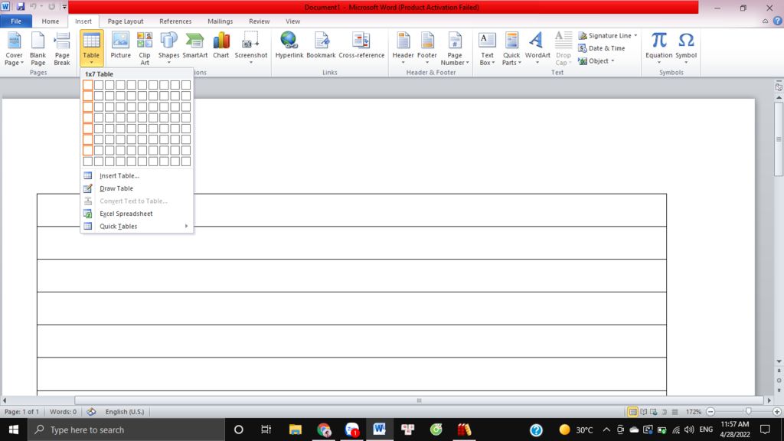Screen dimensions: 784x441
Task: Open Task View on taskbar
Action: click(266, 430)
